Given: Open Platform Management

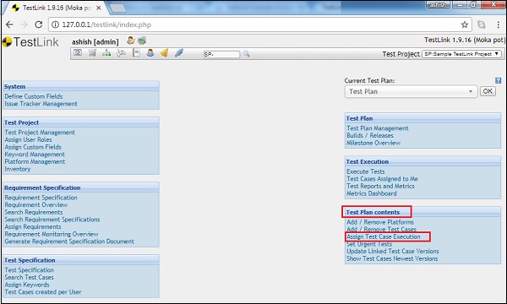Looking at the screenshot, I should (35, 161).
